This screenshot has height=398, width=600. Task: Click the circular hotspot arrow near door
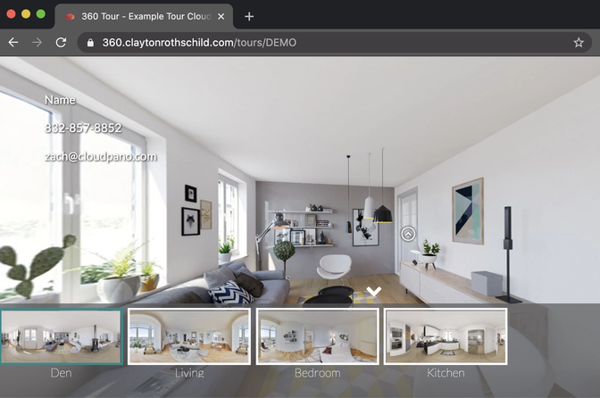(x=408, y=234)
